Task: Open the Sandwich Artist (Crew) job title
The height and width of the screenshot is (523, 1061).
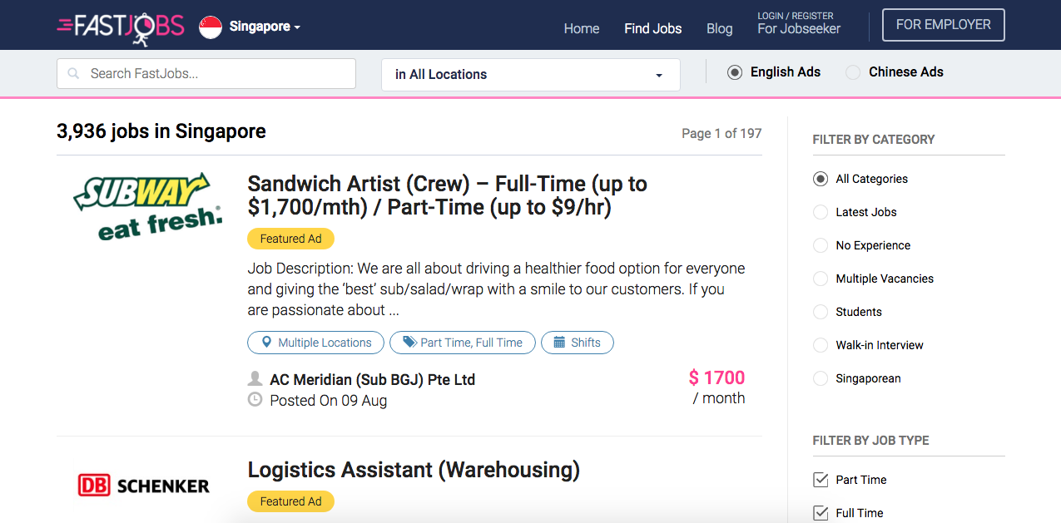Action: 448,195
